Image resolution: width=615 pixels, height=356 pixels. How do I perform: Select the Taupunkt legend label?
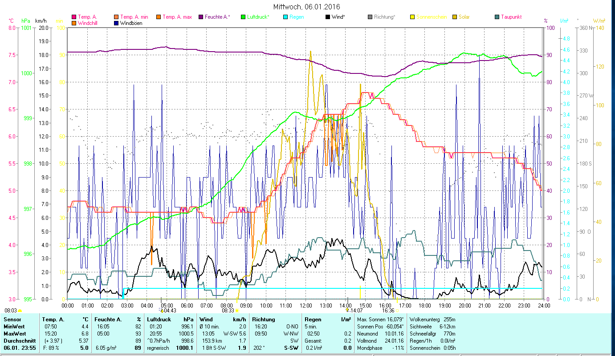511,17
